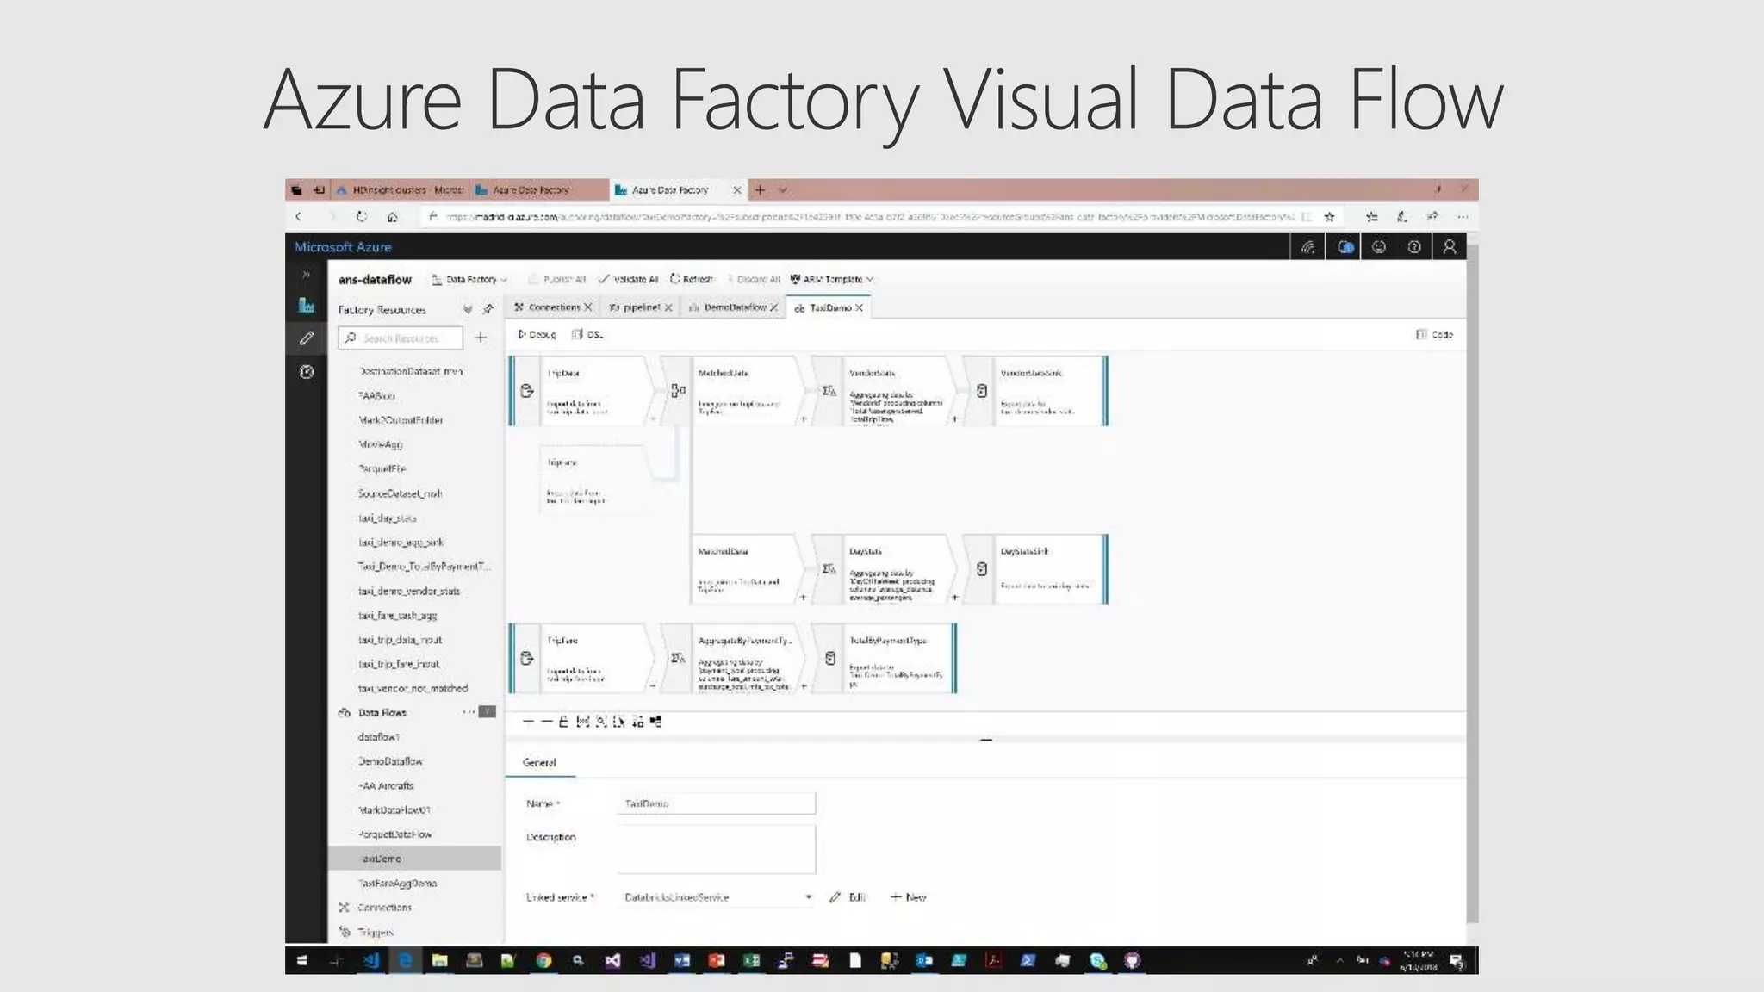Switch to HDInsight clusters browser tab
The image size is (1764, 992).
tap(401, 190)
